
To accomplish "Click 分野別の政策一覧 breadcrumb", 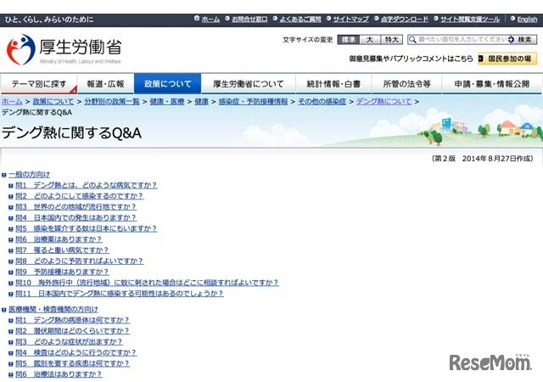I will [112, 102].
